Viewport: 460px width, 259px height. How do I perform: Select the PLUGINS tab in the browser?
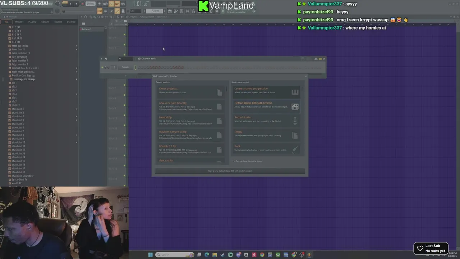point(32,22)
